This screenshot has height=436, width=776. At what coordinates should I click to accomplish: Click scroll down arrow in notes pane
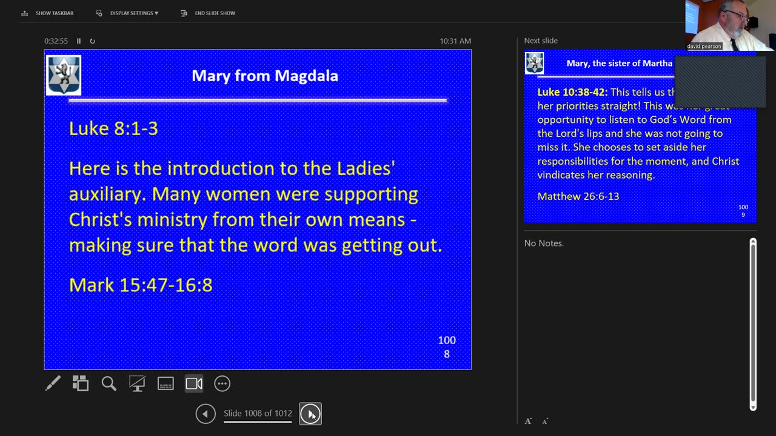[753, 407]
